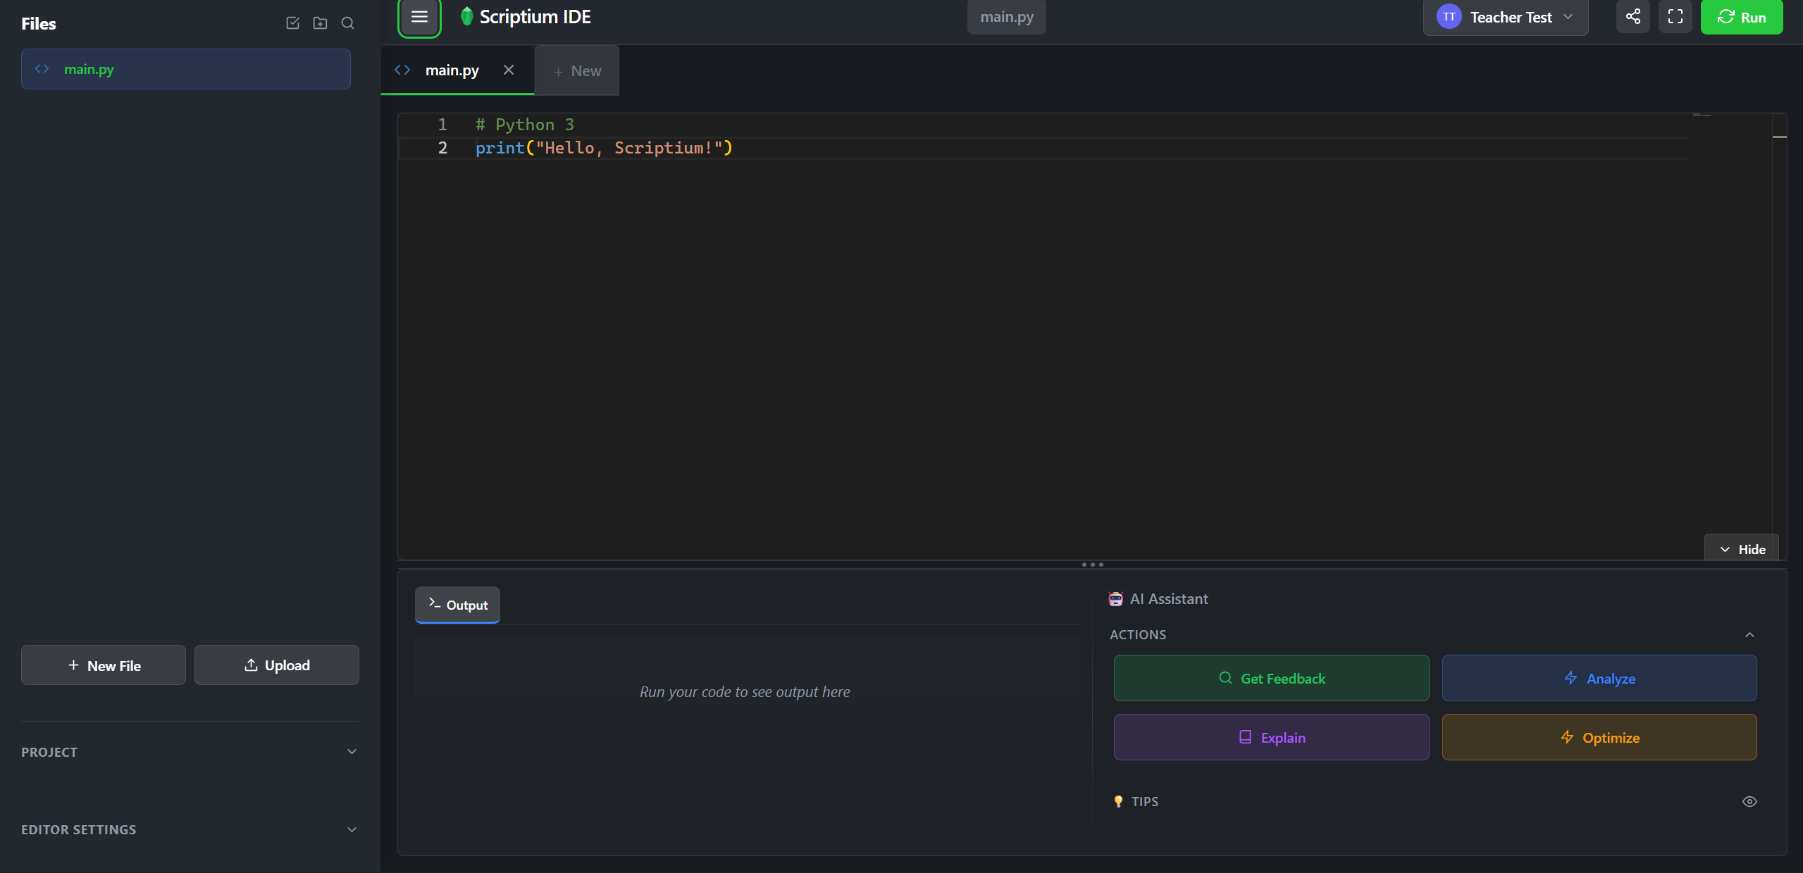Click the select files checkbox icon

click(293, 23)
